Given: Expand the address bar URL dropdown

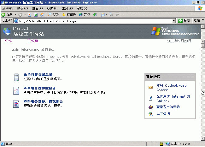Looking at the screenshot, I should [174, 20].
